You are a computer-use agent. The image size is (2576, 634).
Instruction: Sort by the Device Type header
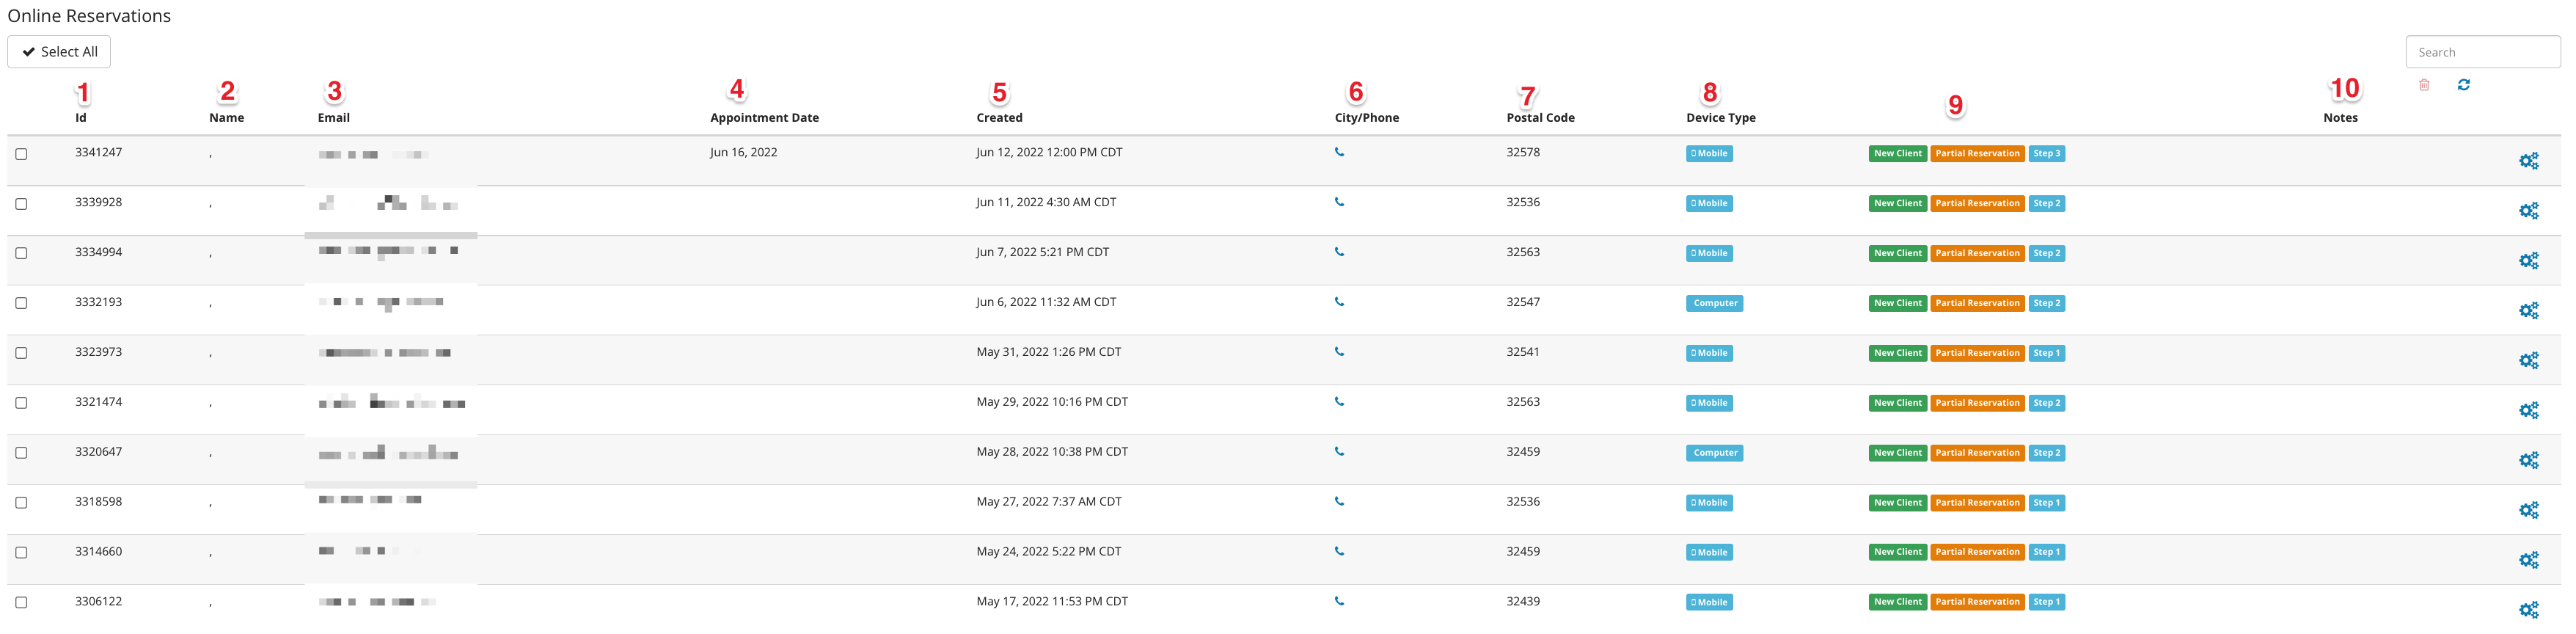point(1721,118)
